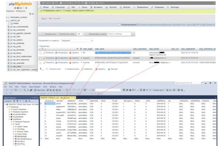The image size is (219, 146).
Task: Select the dbo.Account table in tree
Action: tap(22, 137)
